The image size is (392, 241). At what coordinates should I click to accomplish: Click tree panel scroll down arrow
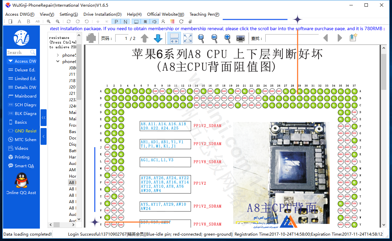point(79,219)
